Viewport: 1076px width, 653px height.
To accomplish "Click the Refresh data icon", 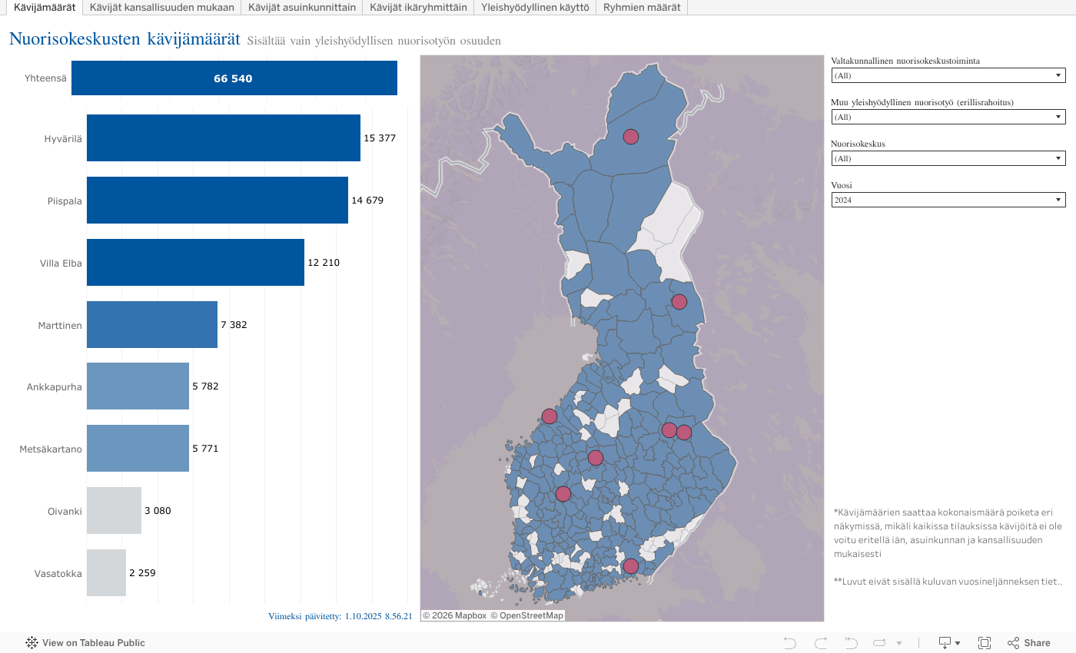I will click(x=880, y=643).
